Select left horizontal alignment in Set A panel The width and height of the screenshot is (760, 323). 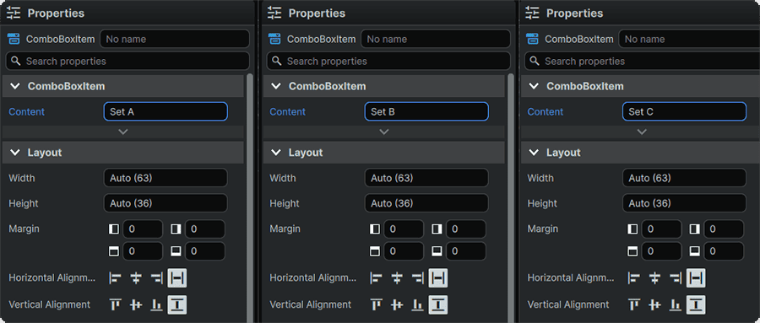pos(116,278)
